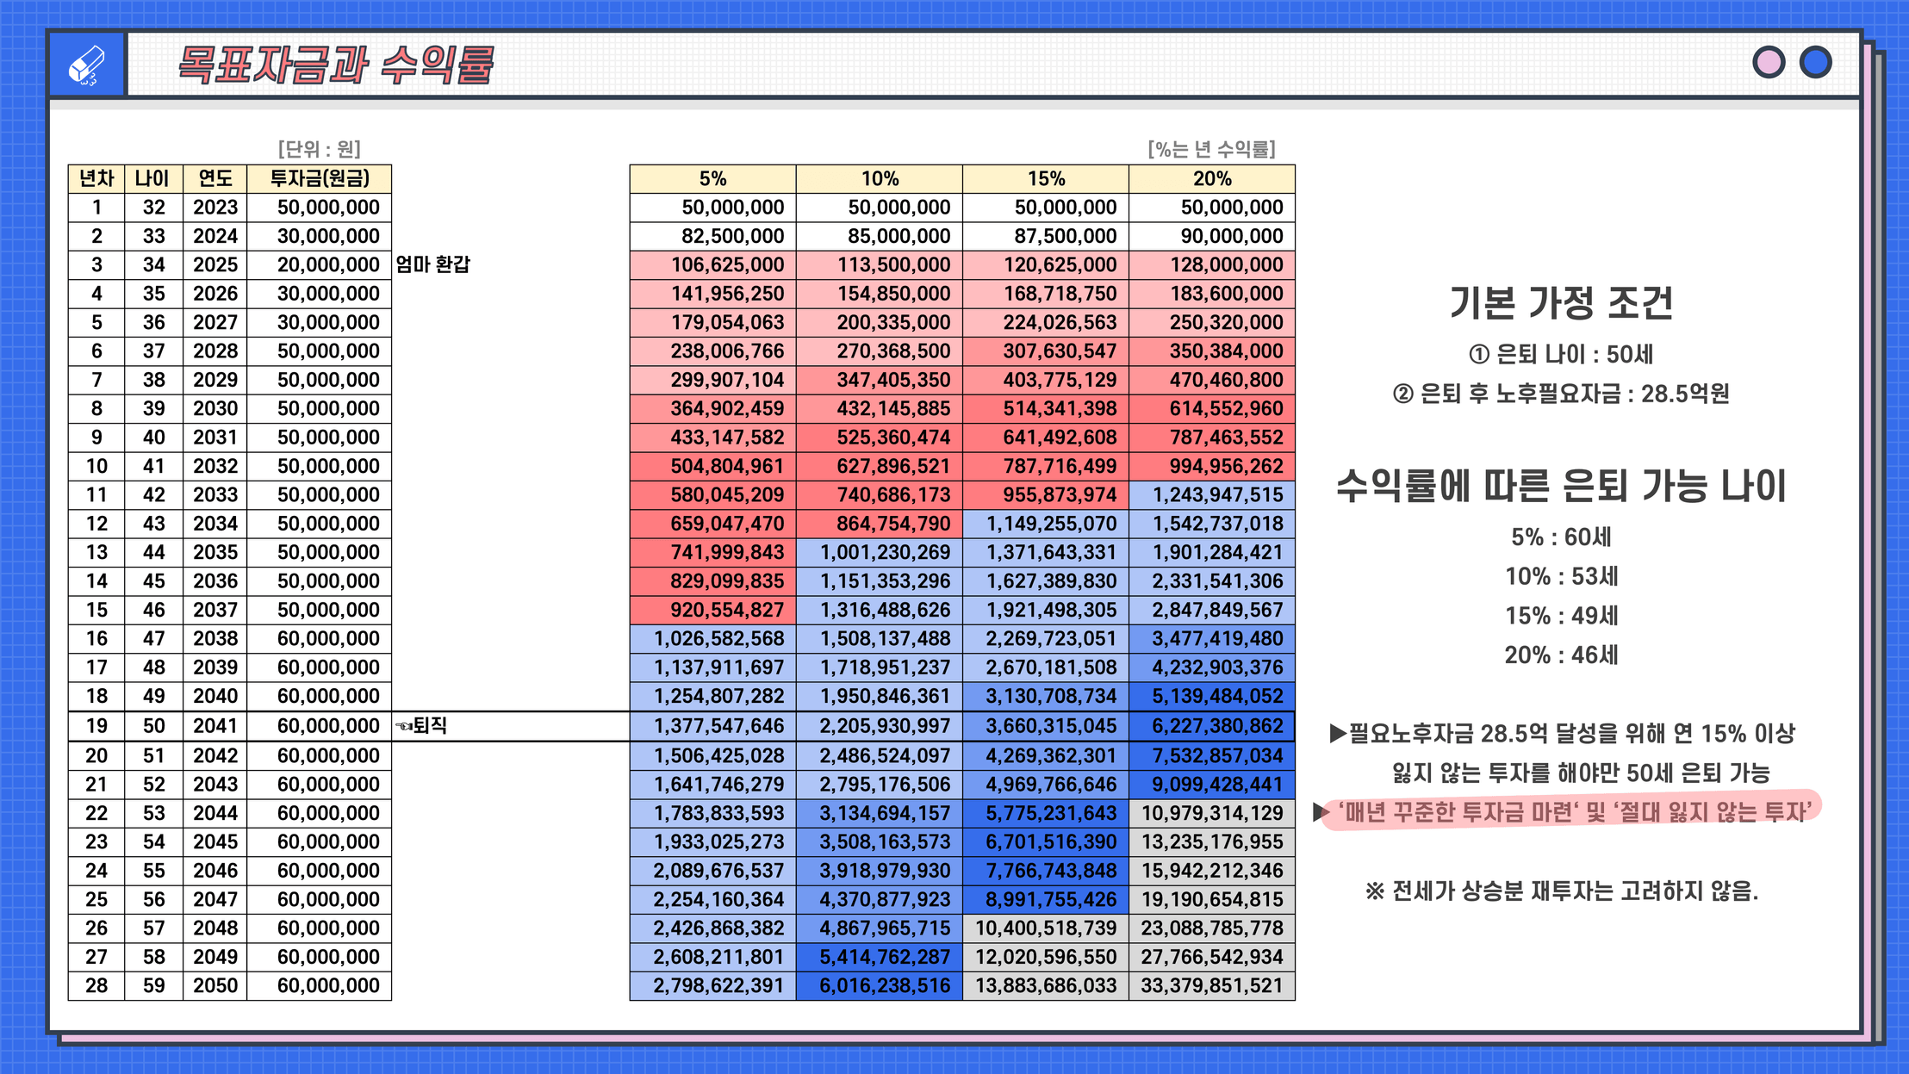The height and width of the screenshot is (1074, 1909).
Task: Click cell 3,134,694,157
Action: tap(879, 813)
